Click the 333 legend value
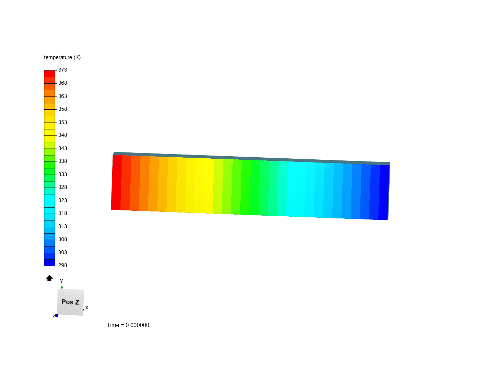The height and width of the screenshot is (375, 500). [x=62, y=174]
